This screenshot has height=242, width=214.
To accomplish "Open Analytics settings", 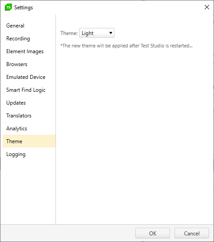I will (29, 129).
